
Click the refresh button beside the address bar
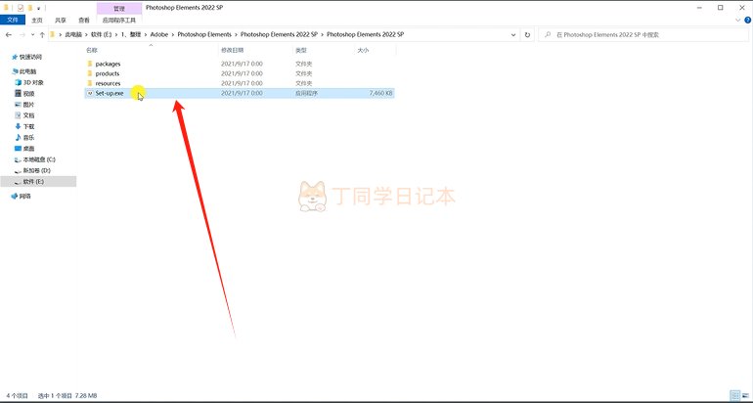(527, 34)
